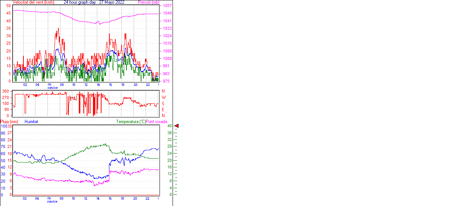Image resolution: width=476 pixels, height=206 pixels.
Task: Click the 1057 value on the pressure axis
Action: pyautogui.click(x=167, y=6)
